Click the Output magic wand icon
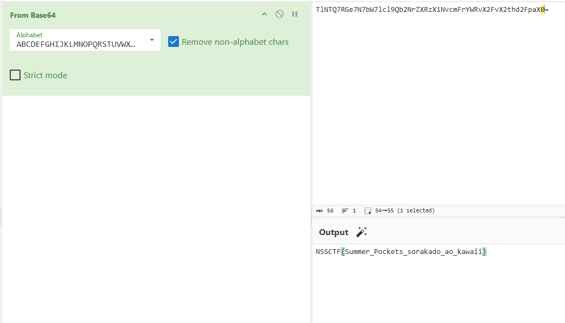The image size is (565, 323). point(361,232)
